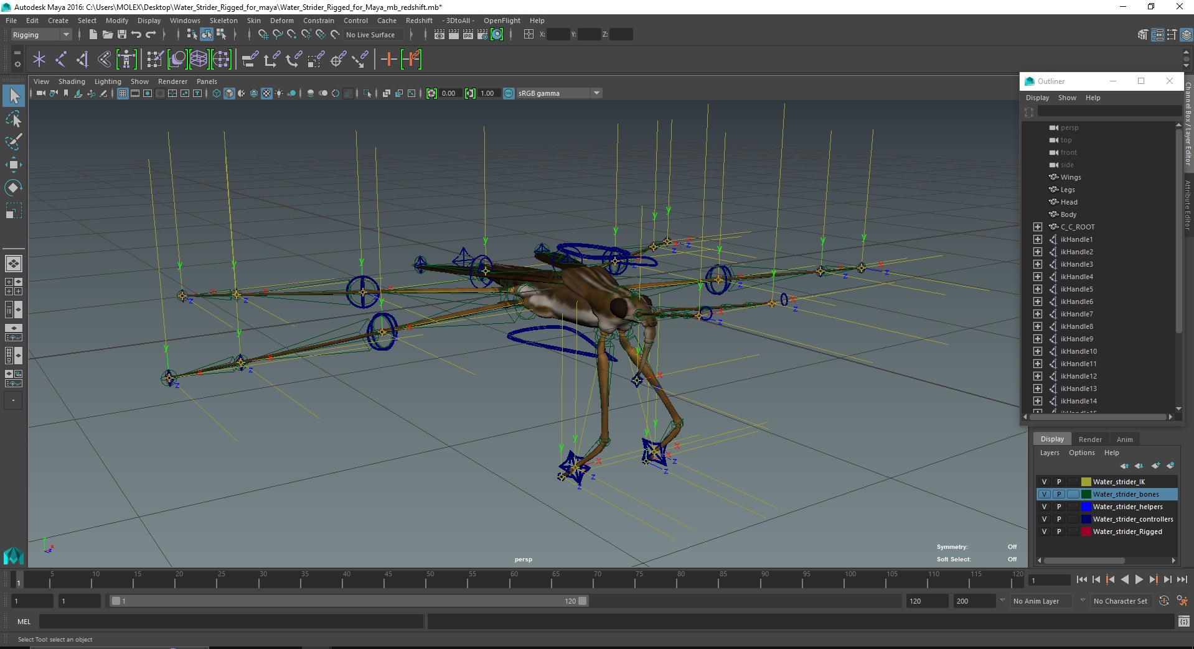
Task: Open the Deform menu
Action: [281, 21]
